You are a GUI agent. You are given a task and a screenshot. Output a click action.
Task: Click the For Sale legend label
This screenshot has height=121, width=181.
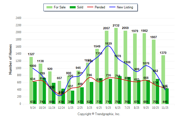click(59, 7)
